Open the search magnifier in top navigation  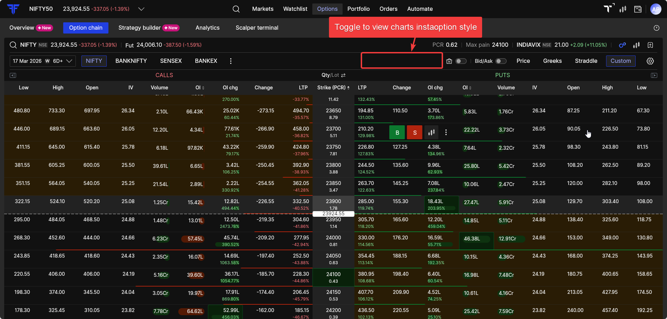pos(236,9)
